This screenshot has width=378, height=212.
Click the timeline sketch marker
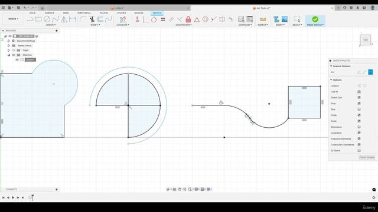click(30, 198)
